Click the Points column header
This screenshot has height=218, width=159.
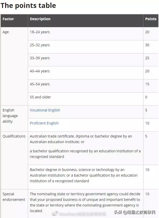151,19
